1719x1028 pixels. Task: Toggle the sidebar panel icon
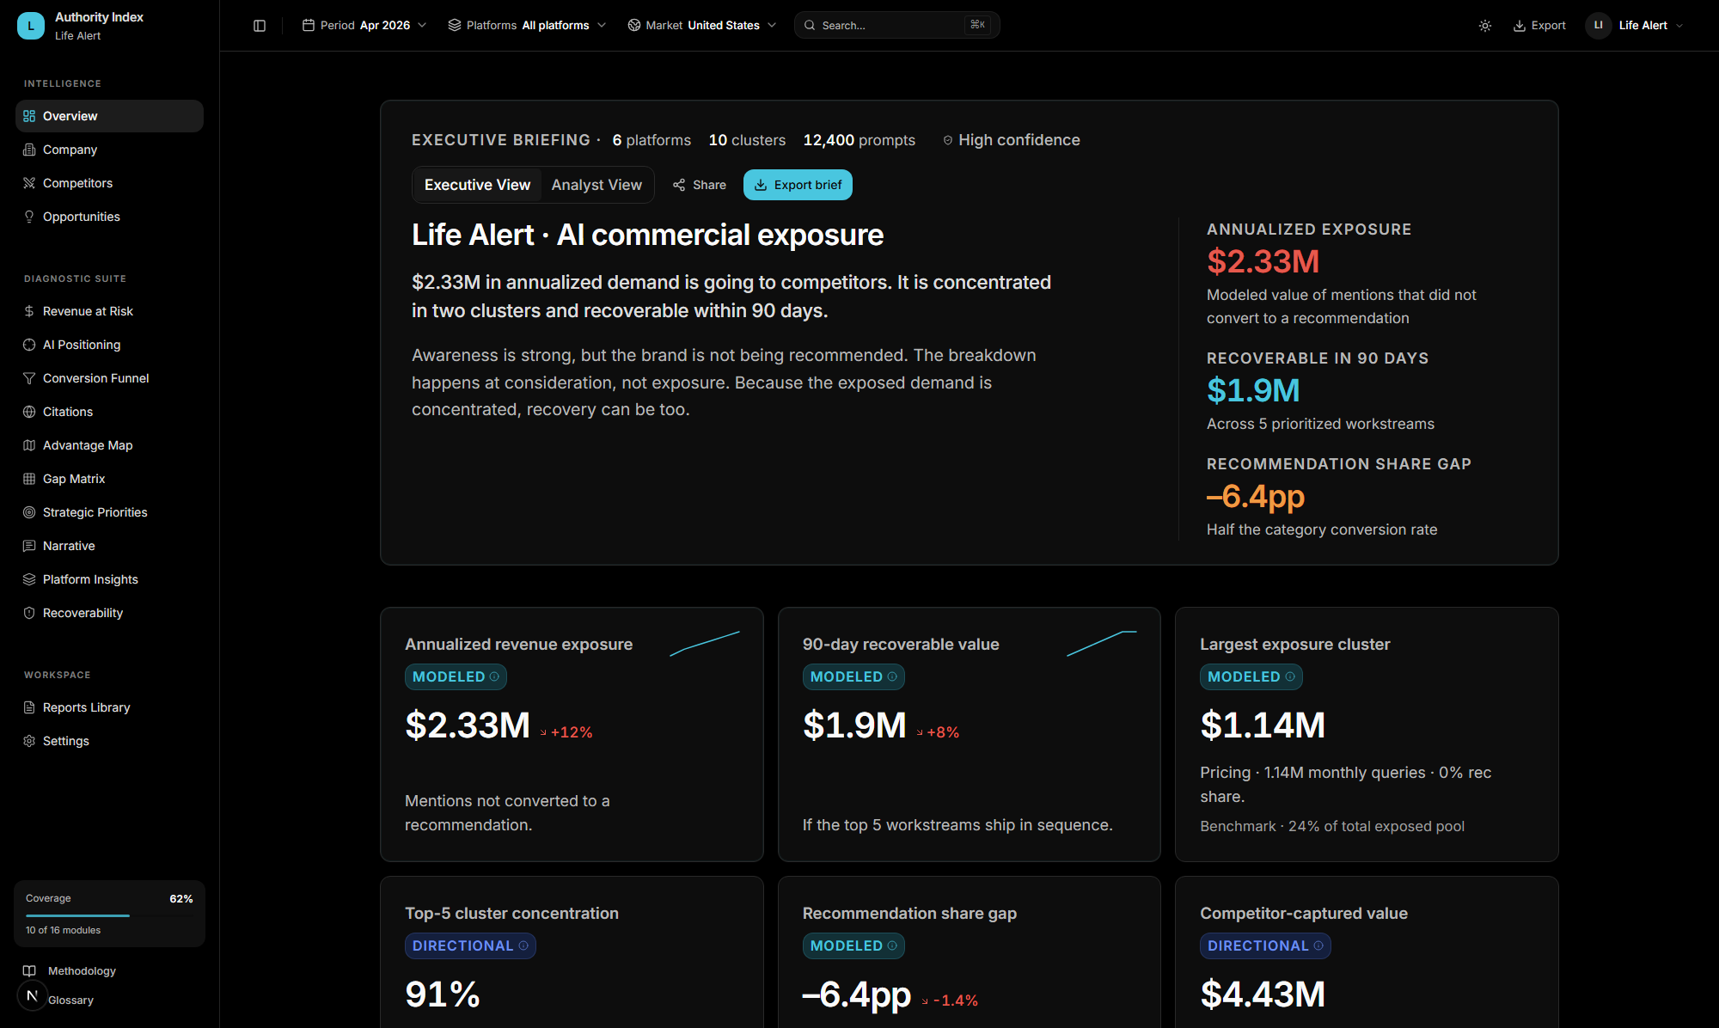pyautogui.click(x=260, y=26)
